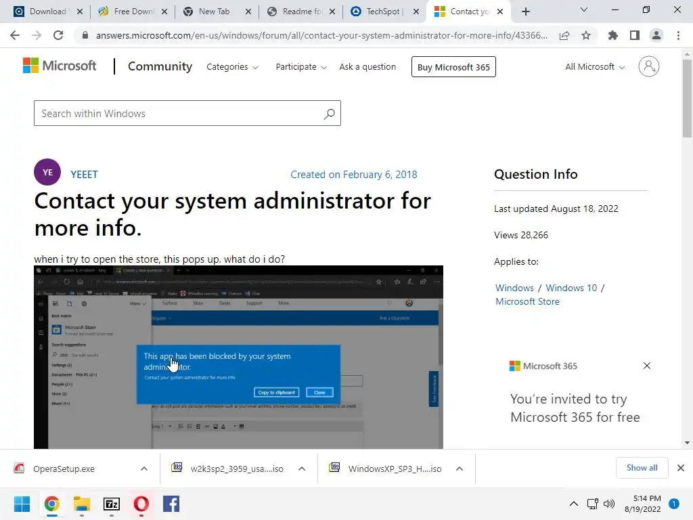The image size is (693, 520).
Task: Click the Search within Windows field
Action: (x=187, y=113)
